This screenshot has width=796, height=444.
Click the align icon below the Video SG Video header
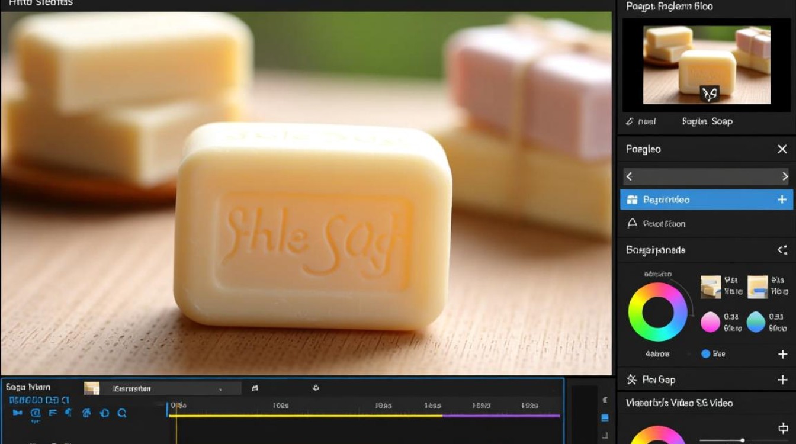(782, 428)
